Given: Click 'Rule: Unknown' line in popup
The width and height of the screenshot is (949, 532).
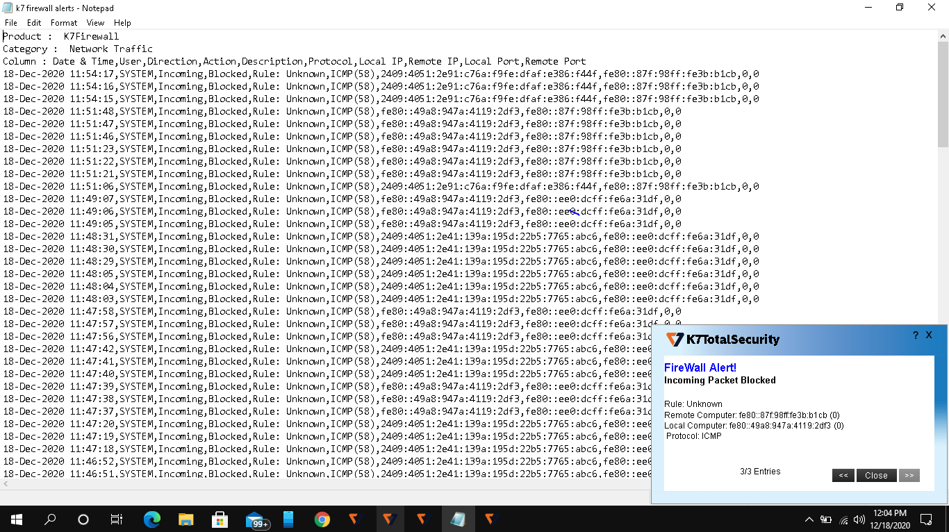Looking at the screenshot, I should pyautogui.click(x=693, y=404).
